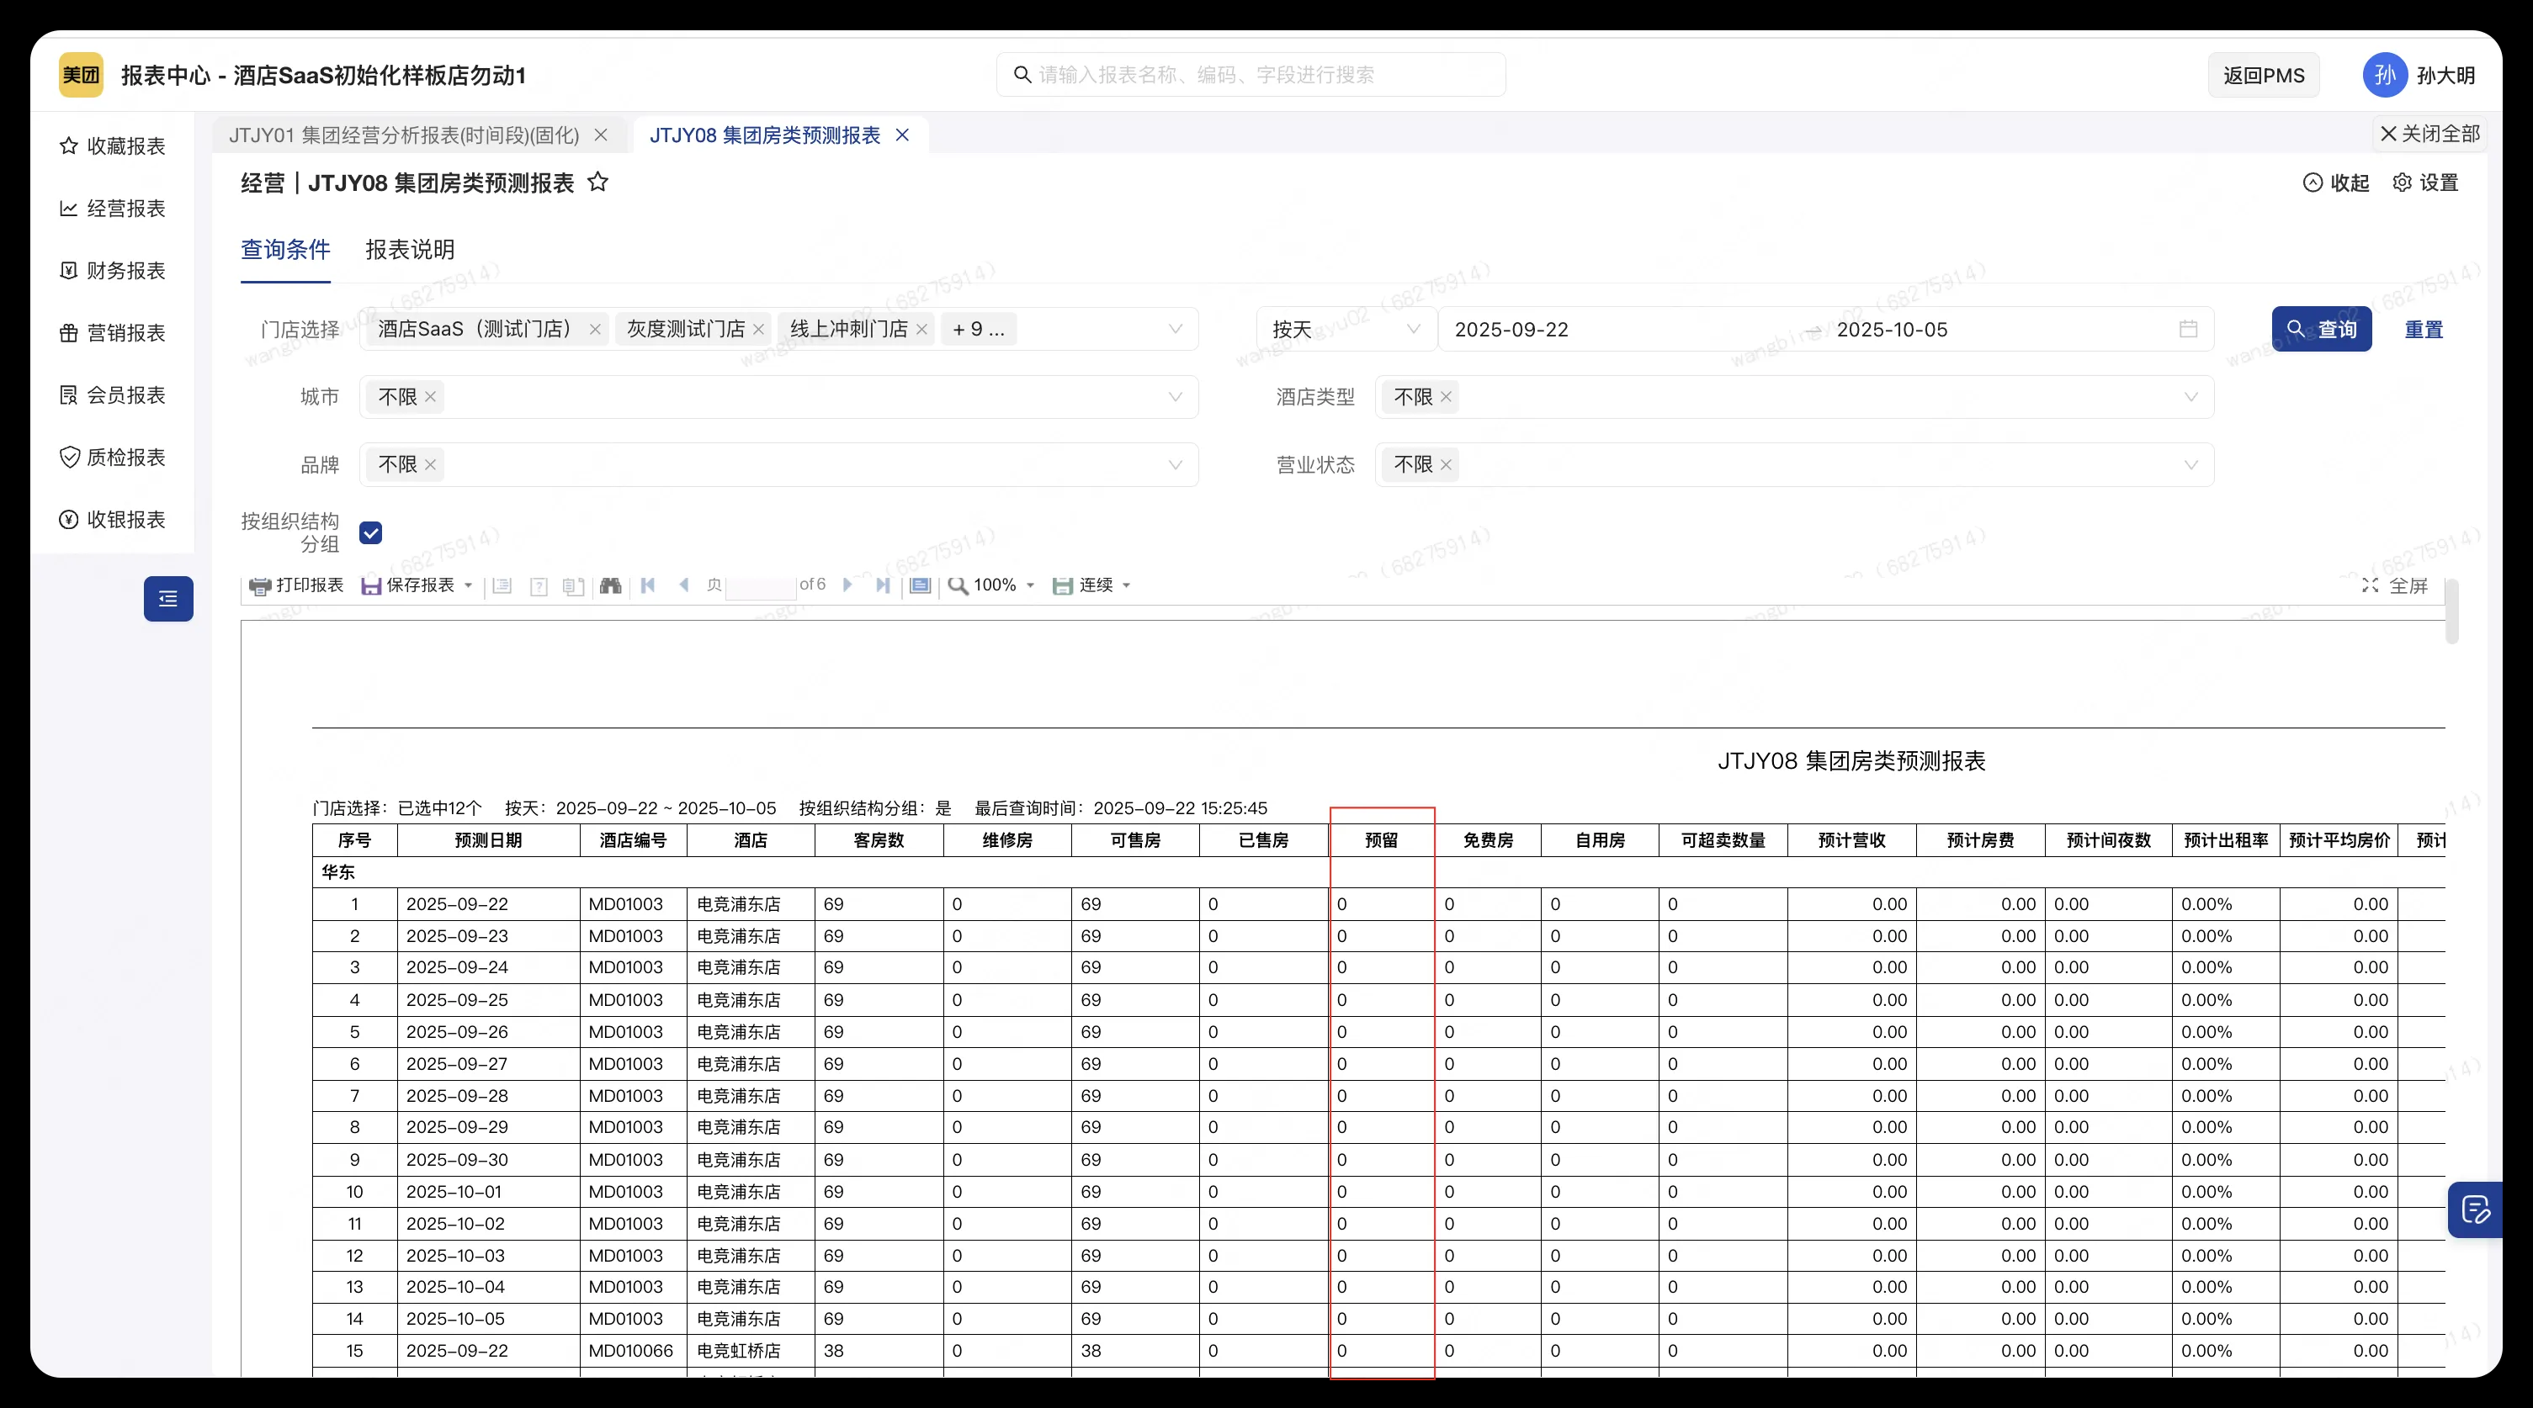2533x1408 pixels.
Task: Click 电竞虹桥店 cell in row 15
Action: (751, 1351)
